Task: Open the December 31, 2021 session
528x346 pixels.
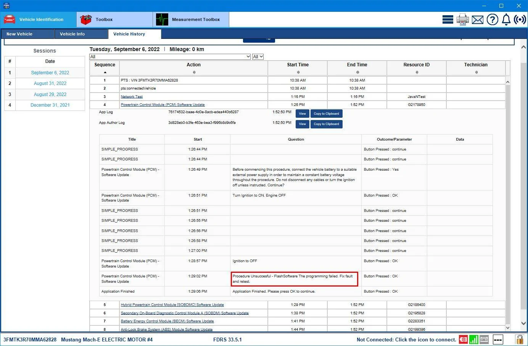Action: [50, 105]
